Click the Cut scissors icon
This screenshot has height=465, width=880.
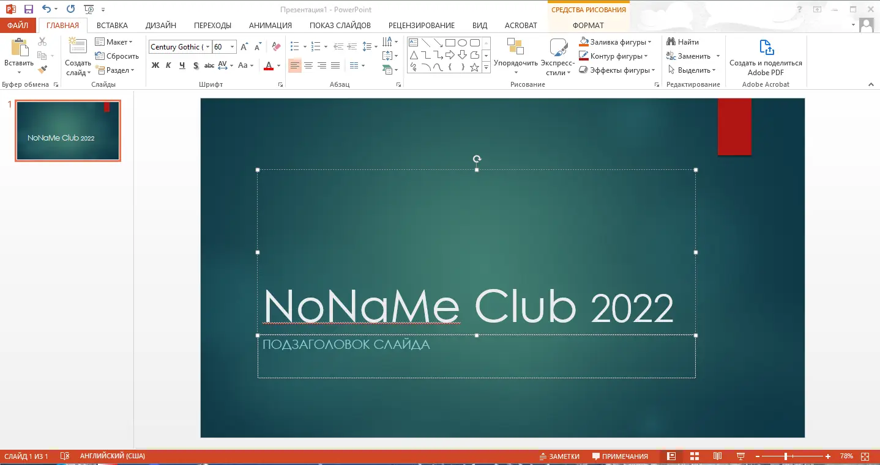[42, 42]
